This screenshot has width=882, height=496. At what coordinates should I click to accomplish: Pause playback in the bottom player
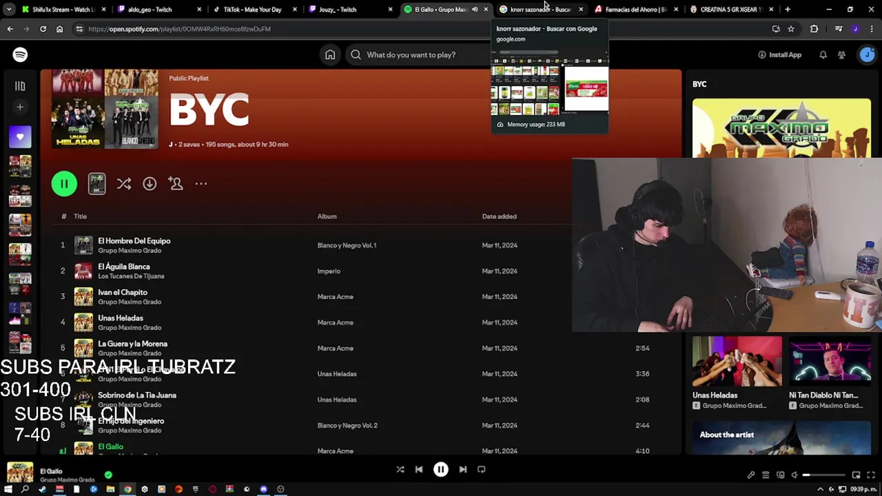point(441,469)
